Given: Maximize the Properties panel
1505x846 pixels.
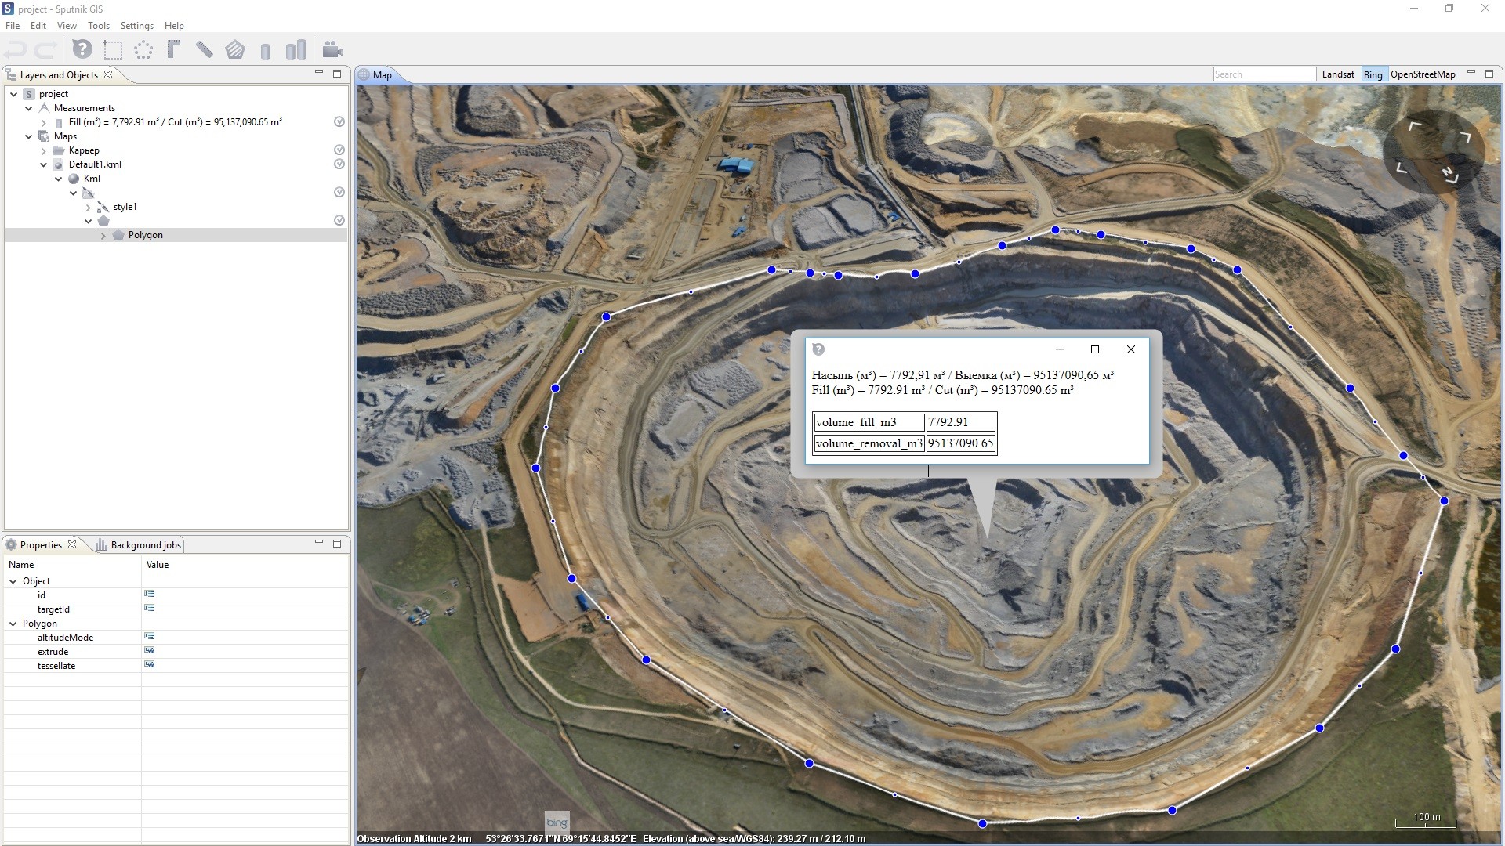Looking at the screenshot, I should pos(337,543).
